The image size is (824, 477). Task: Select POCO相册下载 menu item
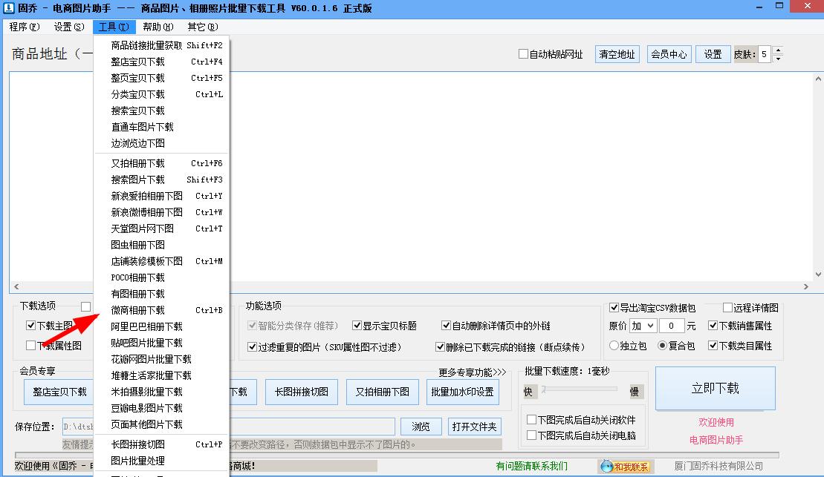coord(161,277)
